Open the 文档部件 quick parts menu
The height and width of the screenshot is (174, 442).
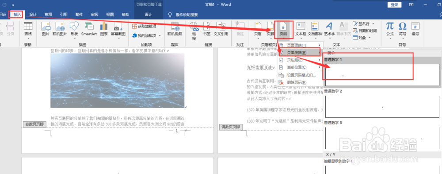coord(315,30)
